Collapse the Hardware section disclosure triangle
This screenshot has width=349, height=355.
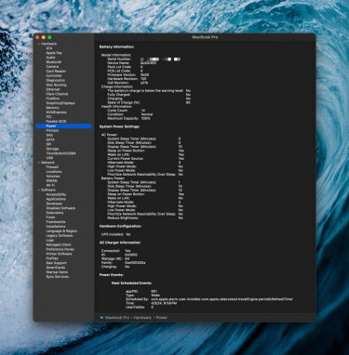38,44
